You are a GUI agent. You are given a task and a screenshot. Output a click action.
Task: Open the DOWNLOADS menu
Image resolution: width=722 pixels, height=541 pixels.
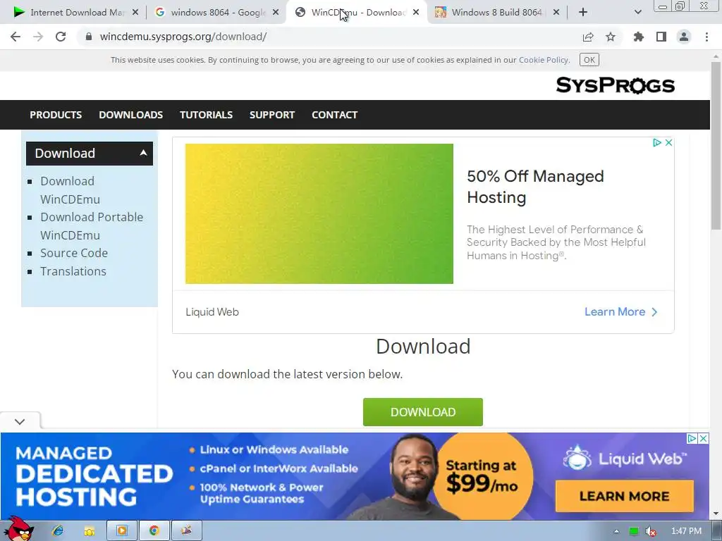[130, 115]
